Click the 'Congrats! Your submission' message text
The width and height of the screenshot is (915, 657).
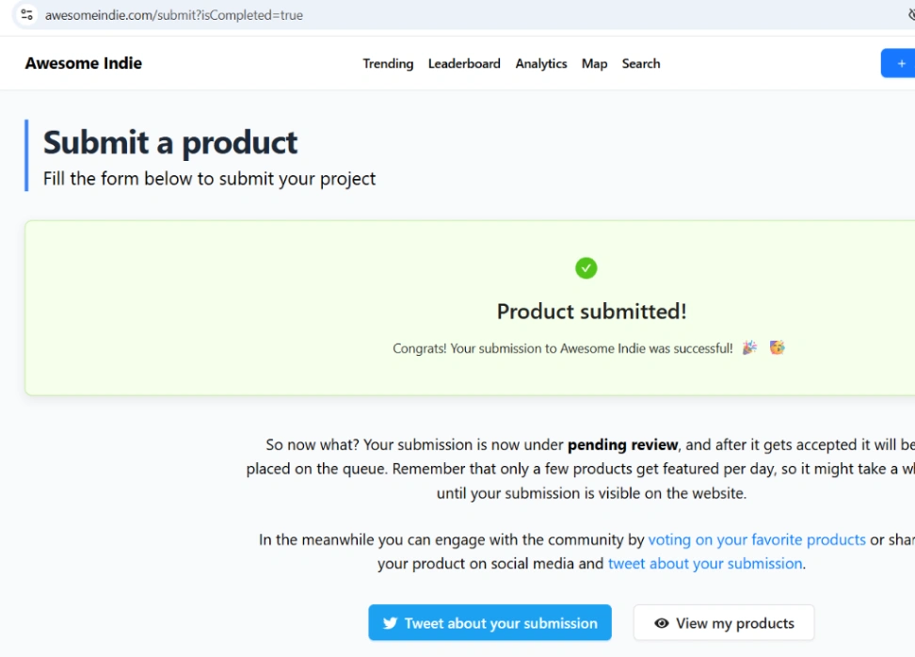point(563,348)
